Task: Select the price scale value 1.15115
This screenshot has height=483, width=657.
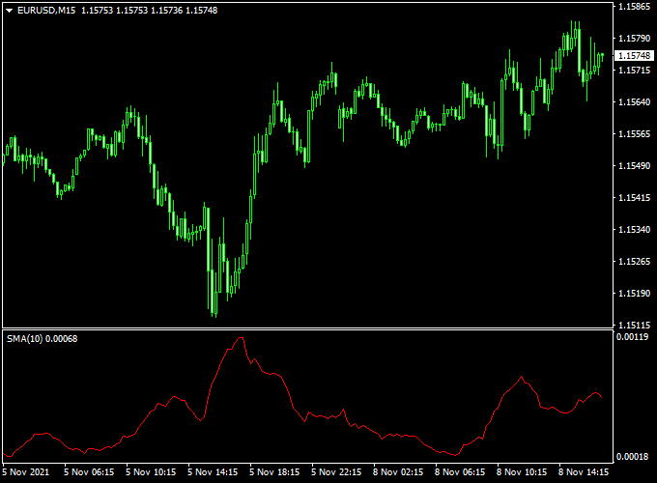Action: [x=635, y=326]
